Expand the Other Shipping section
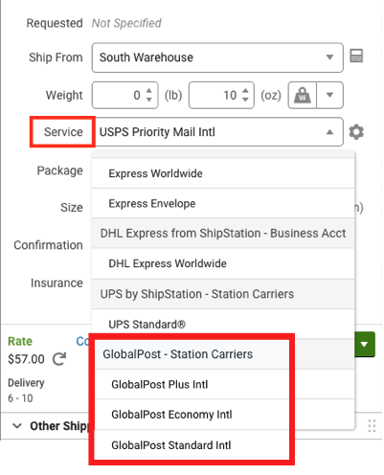 (17, 426)
